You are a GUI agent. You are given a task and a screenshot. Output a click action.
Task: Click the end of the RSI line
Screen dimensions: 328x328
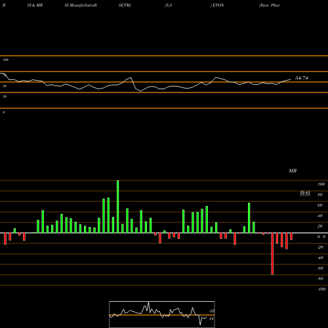(x=291, y=79)
